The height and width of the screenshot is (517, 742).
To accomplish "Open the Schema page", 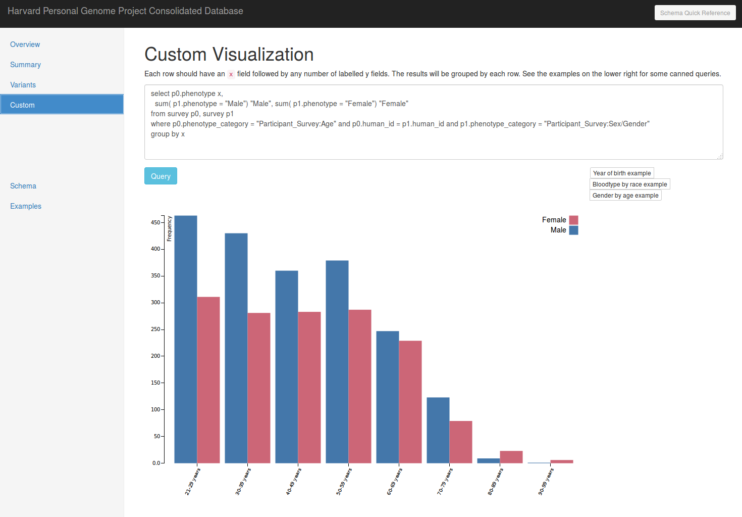I will point(23,186).
